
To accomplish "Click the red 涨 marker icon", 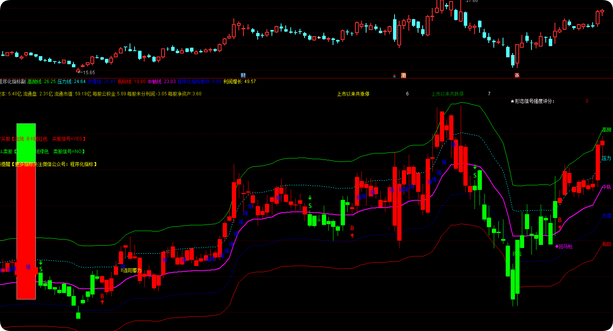I will point(517,75).
